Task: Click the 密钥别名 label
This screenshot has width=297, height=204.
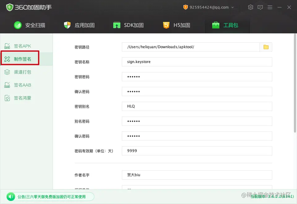Action: pyautogui.click(x=82, y=107)
